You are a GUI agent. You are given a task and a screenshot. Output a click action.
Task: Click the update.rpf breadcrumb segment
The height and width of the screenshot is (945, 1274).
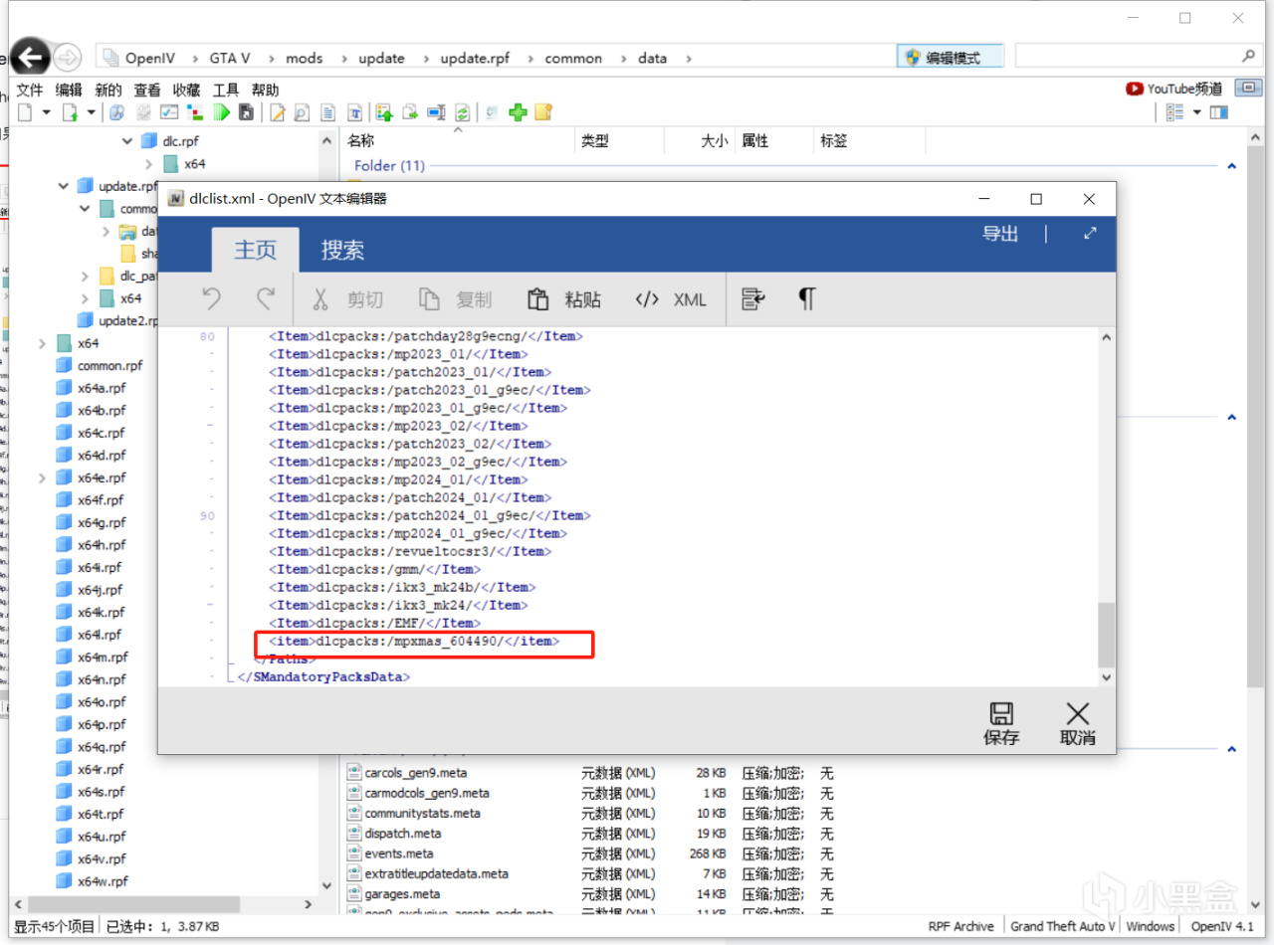click(475, 58)
